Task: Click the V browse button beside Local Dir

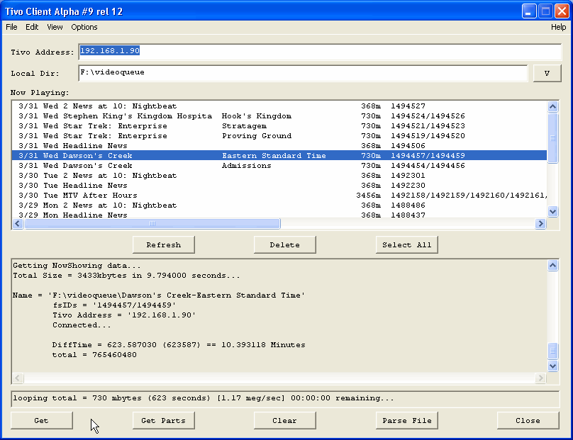Action: click(547, 74)
